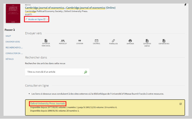Open the Citation tool
The width and height of the screenshot is (192, 128).
click(x=80, y=42)
